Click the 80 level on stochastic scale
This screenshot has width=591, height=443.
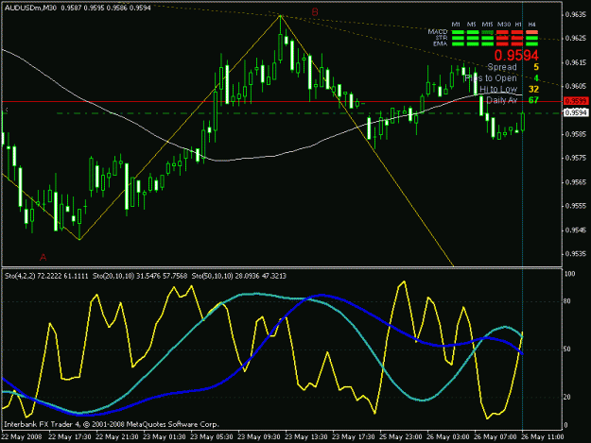[568, 301]
